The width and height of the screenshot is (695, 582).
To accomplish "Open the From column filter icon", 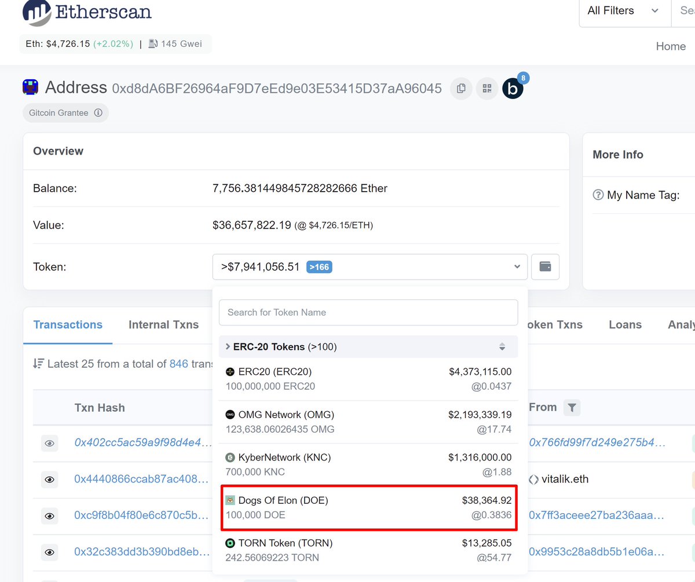I will pyautogui.click(x=572, y=408).
